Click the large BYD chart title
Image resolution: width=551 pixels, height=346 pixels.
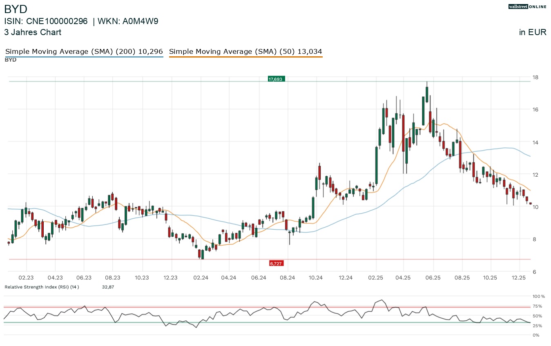click(16, 9)
